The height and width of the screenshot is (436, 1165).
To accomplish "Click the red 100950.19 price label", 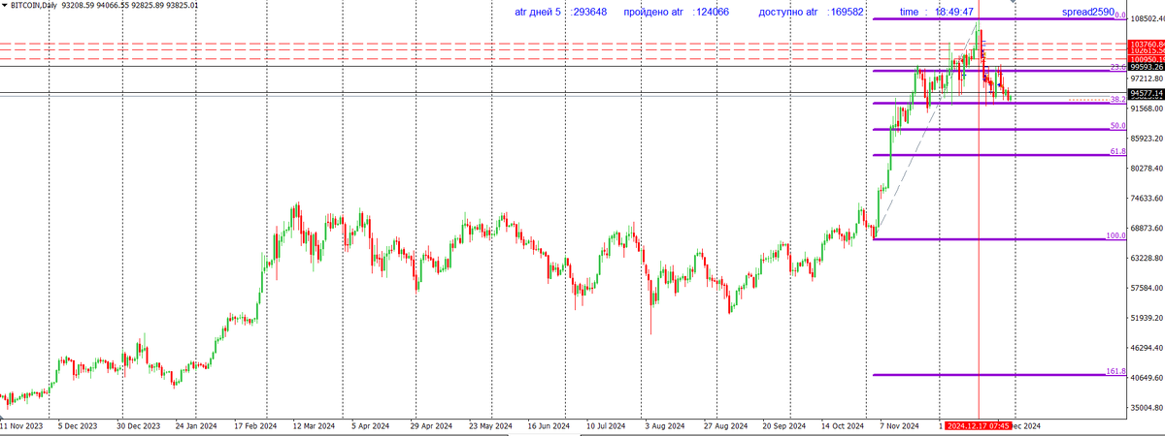I will [x=1147, y=59].
